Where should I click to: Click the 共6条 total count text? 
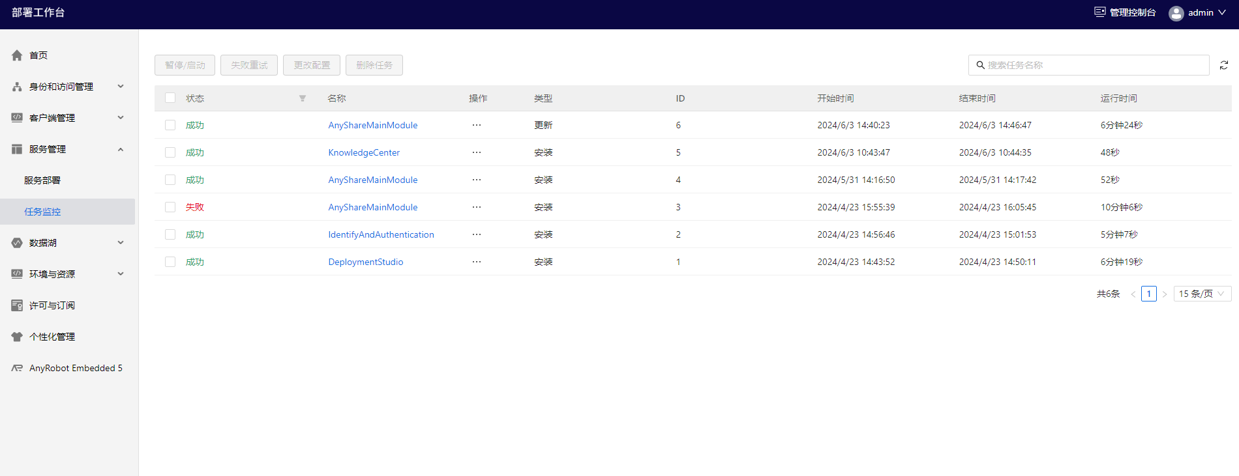coord(1108,294)
